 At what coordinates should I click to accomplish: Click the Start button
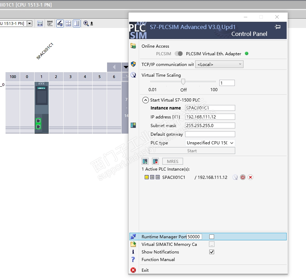click(192, 151)
